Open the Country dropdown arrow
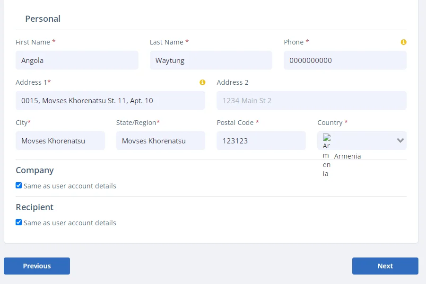 (x=400, y=141)
